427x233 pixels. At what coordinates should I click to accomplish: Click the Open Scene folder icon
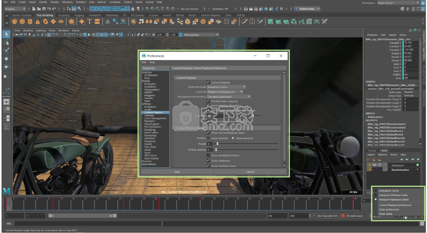39,9
